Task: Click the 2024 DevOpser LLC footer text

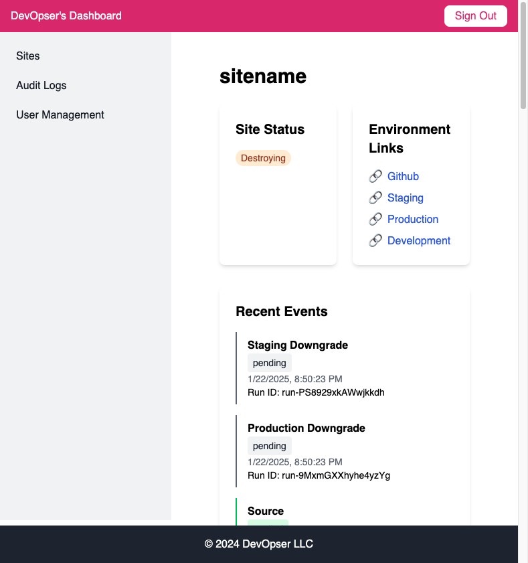Action: click(x=259, y=544)
